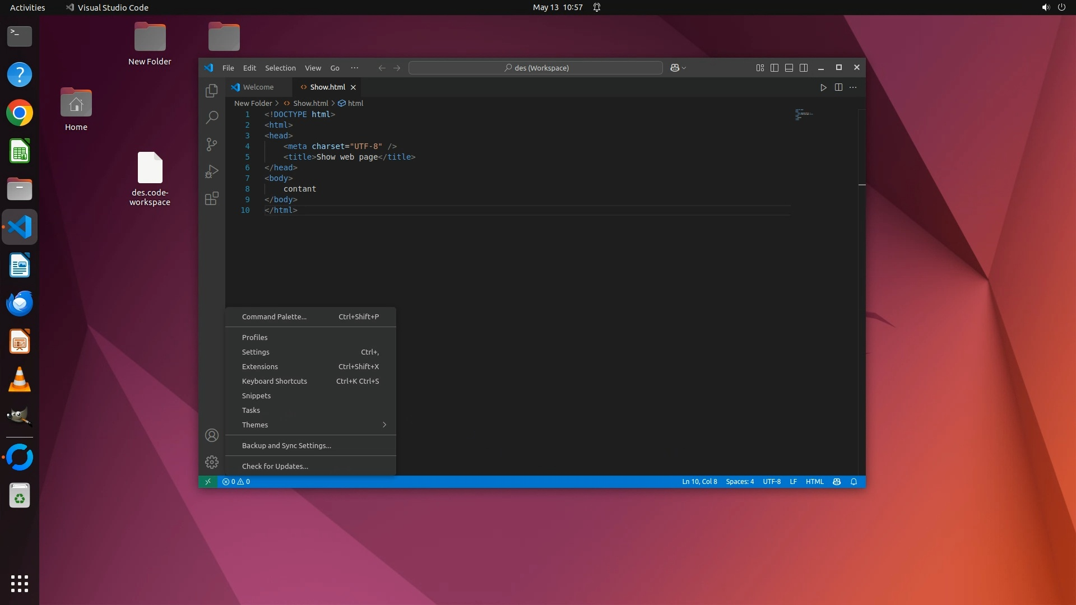Expand the hidden menu bar items ellipsis
1076x605 pixels.
pyautogui.click(x=354, y=68)
